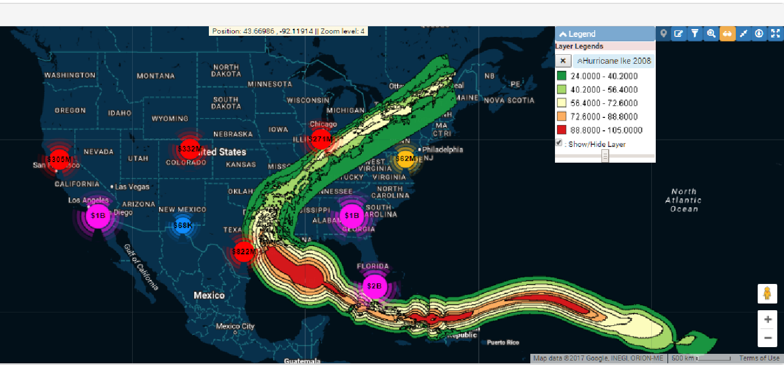
Task: Click the measure/ruler arrows icon
Action: tap(744, 34)
